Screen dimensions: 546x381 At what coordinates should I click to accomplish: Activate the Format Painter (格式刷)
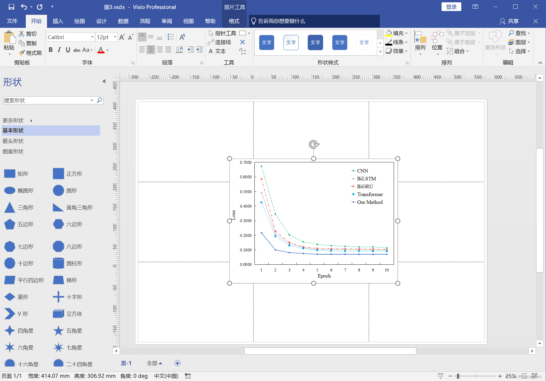pyautogui.click(x=30, y=53)
